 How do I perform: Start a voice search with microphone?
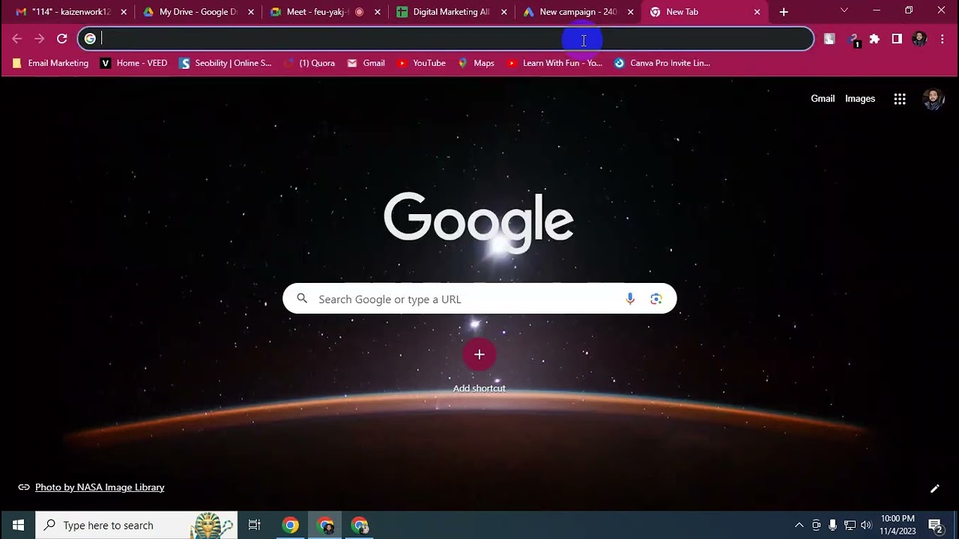pos(630,299)
